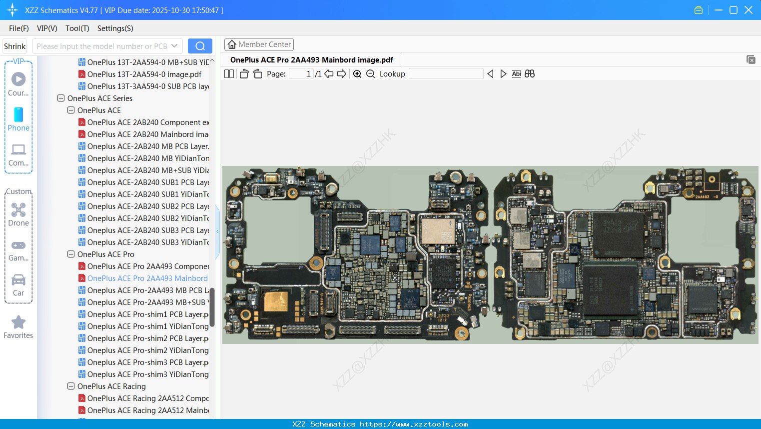Click the Member Center button

click(x=259, y=44)
